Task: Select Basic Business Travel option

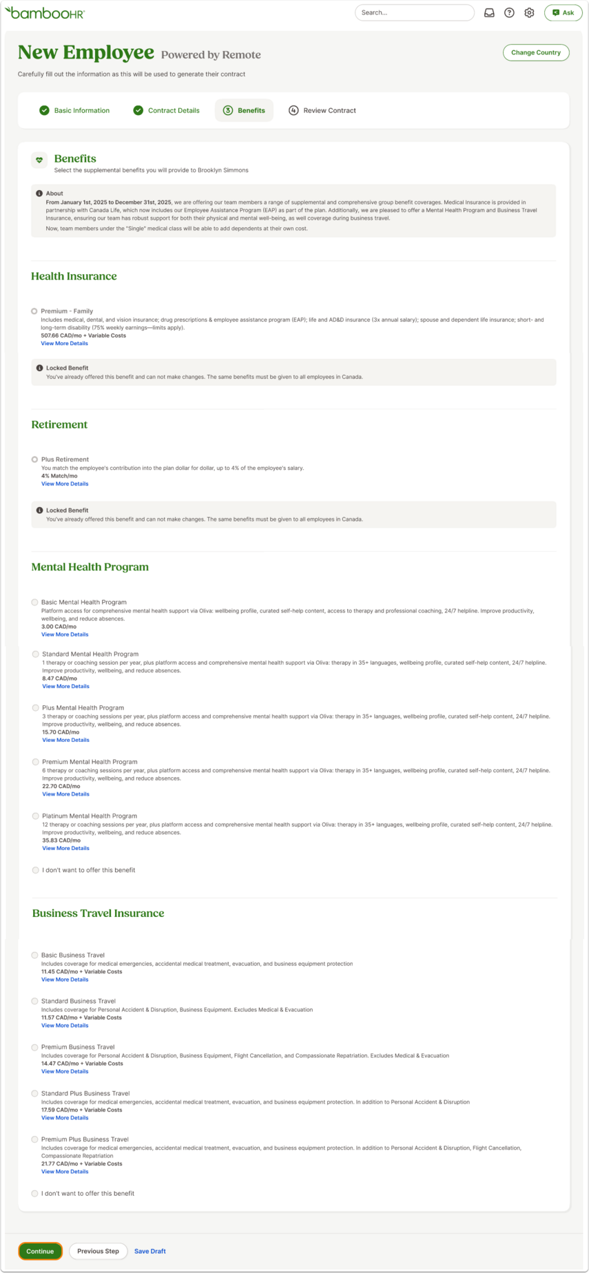Action: 34,955
